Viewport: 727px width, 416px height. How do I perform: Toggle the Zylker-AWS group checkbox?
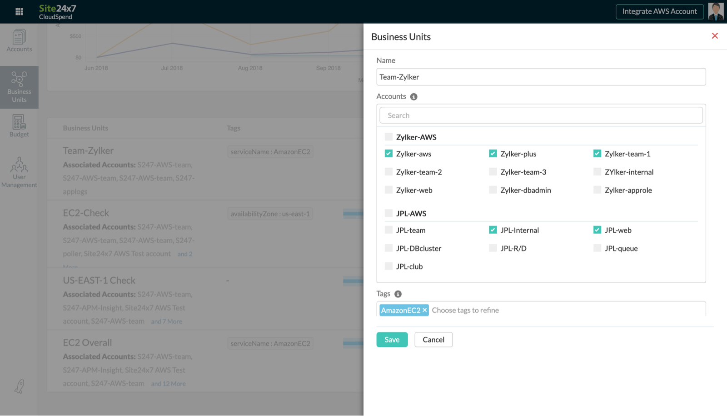(388, 137)
